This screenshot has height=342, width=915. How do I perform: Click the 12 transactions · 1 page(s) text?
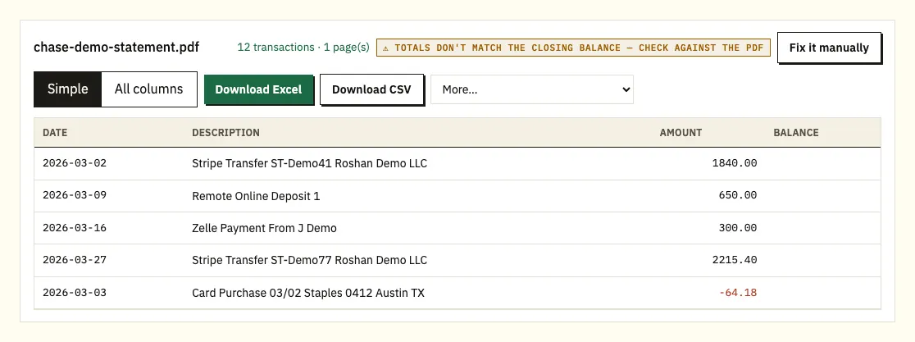[x=303, y=48]
